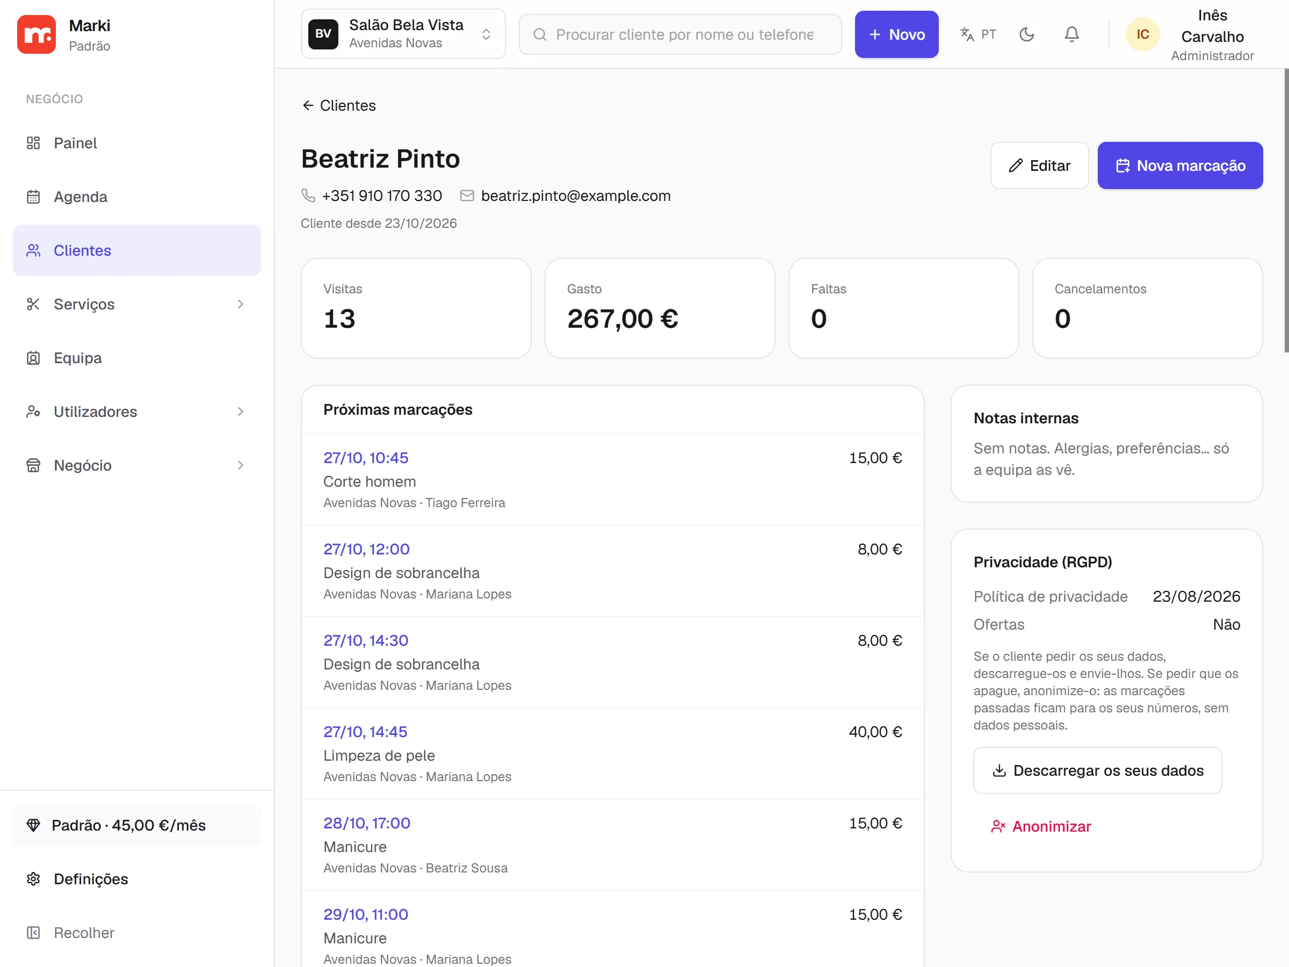Screen dimensions: 1289x967
Task: Click Editar client button
Action: coord(1039,165)
